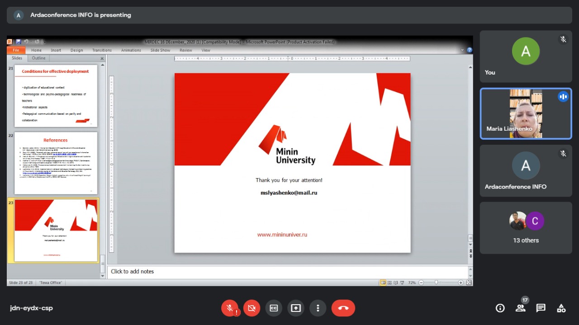Go to next slide with double-down arrow

click(470, 256)
